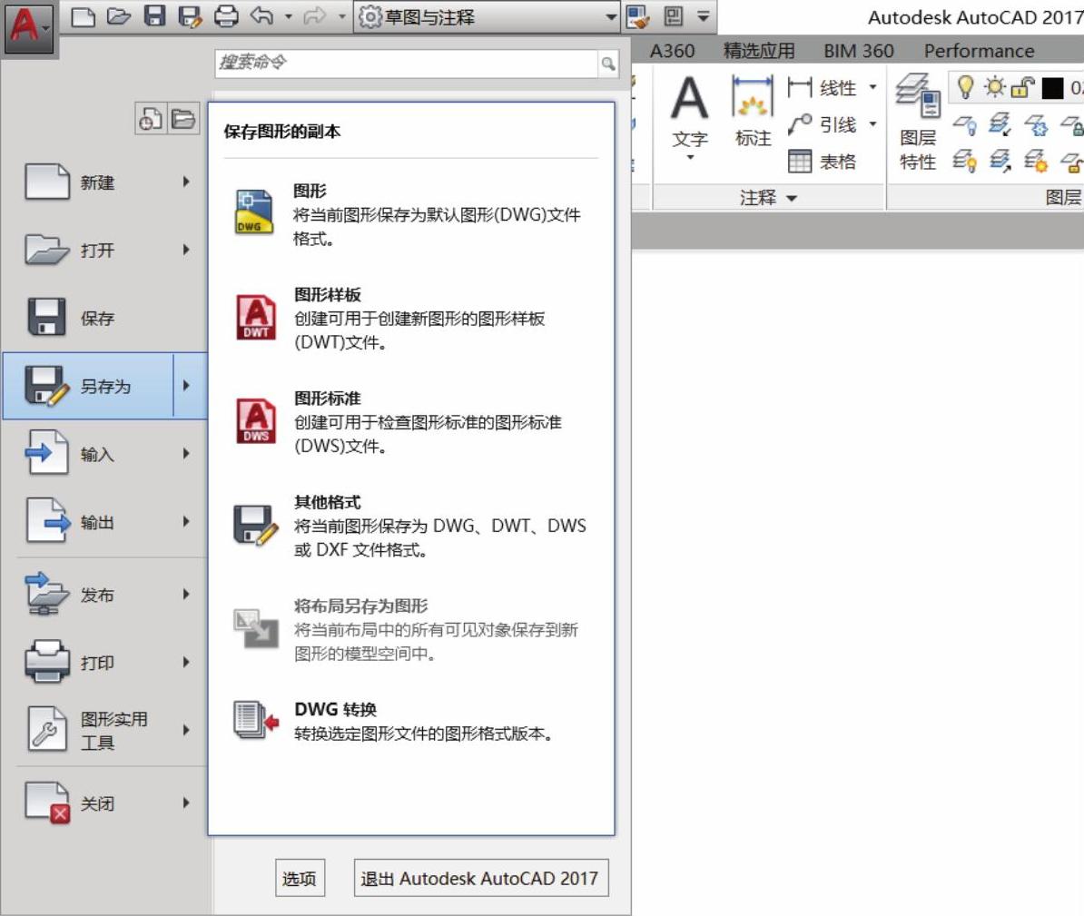This screenshot has height=916, width=1084.
Task: Toggle current layer freeze sun icon
Action: click(995, 87)
